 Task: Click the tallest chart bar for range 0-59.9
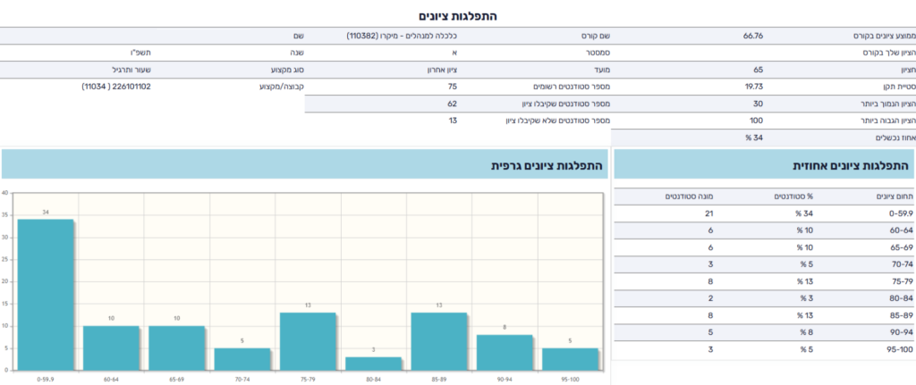[45, 294]
